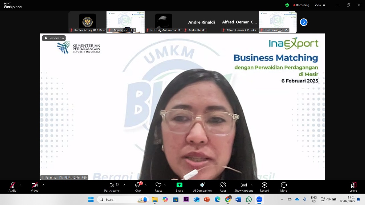Screen dimensions: 365x205
Task: Select Kantor Atdag KBRI Kairo thumbnail
Action: point(87,22)
